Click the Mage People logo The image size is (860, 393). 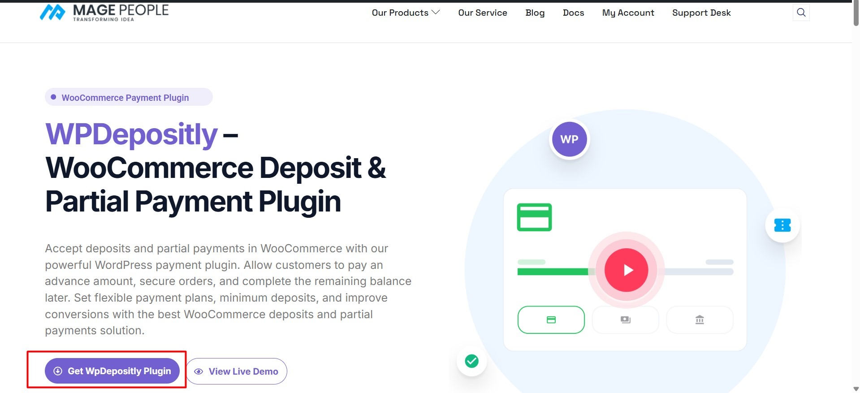[x=104, y=13]
